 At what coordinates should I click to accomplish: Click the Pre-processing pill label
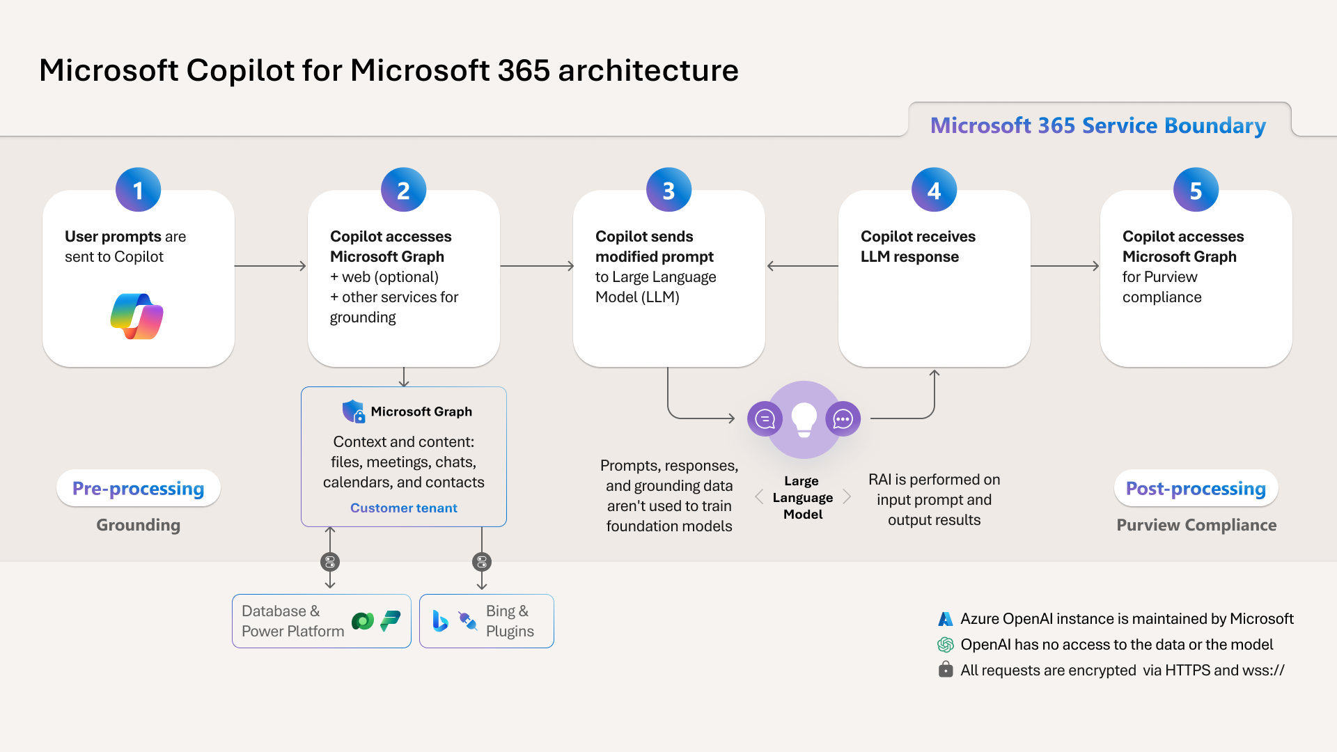coord(138,488)
